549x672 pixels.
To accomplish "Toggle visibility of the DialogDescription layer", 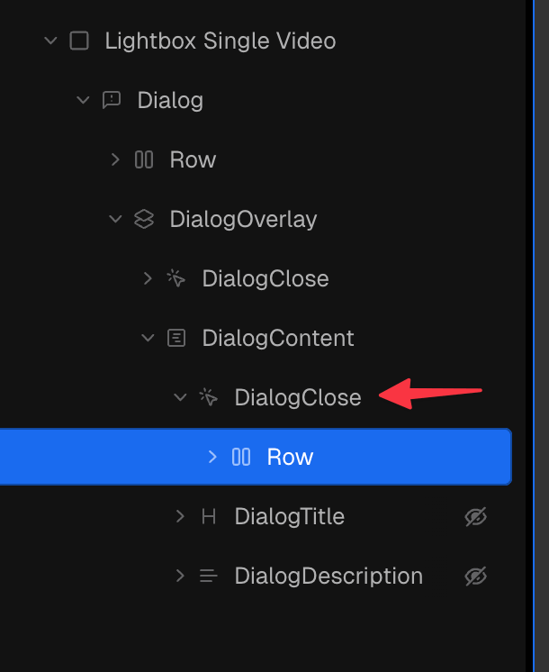I will click(476, 576).
